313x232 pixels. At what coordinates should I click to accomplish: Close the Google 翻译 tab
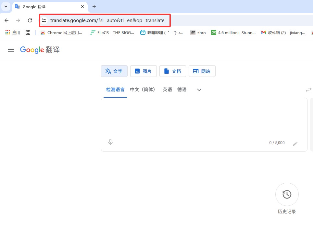click(x=82, y=6)
